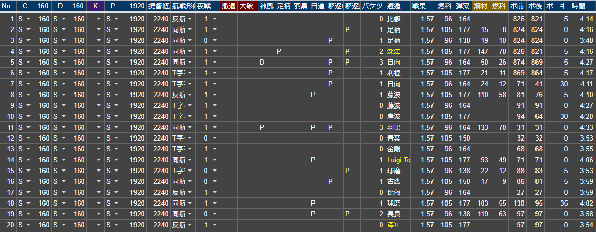Image resolution: width=596 pixels, height=232 pixels.
Task: Select the 邂逅 column header
Action: pyautogui.click(x=397, y=6)
